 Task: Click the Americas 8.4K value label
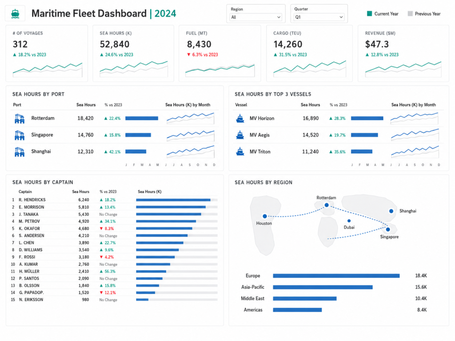tap(422, 309)
